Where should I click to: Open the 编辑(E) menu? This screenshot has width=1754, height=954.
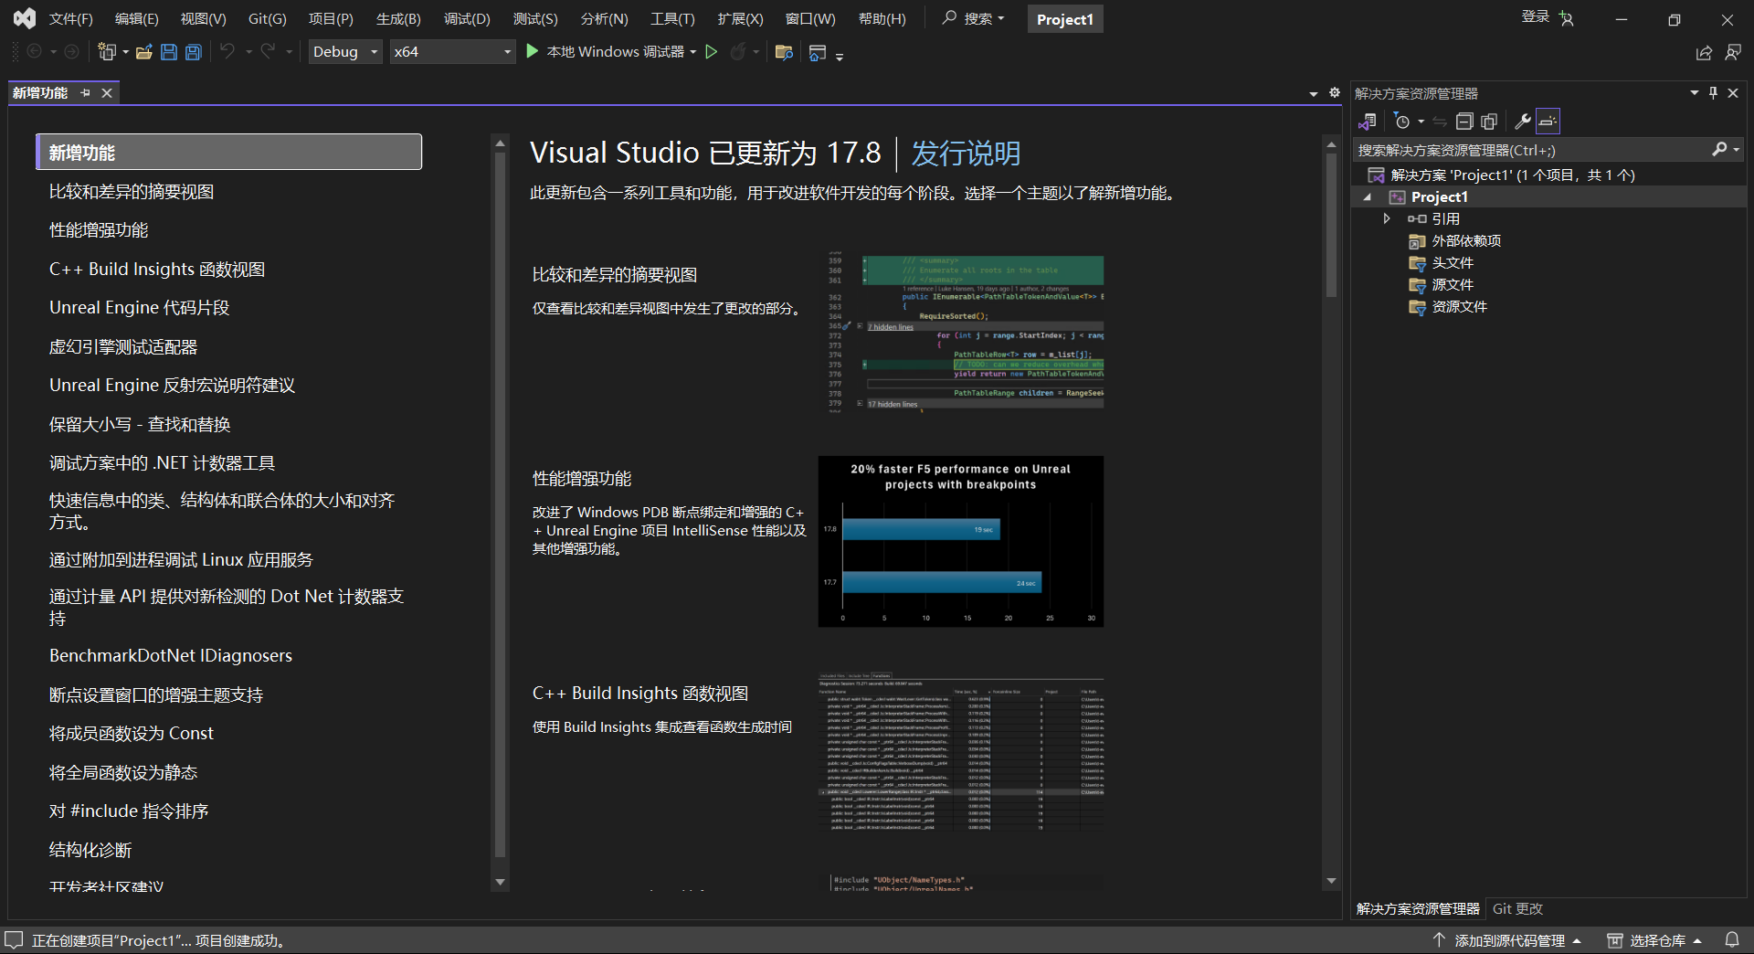point(136,18)
